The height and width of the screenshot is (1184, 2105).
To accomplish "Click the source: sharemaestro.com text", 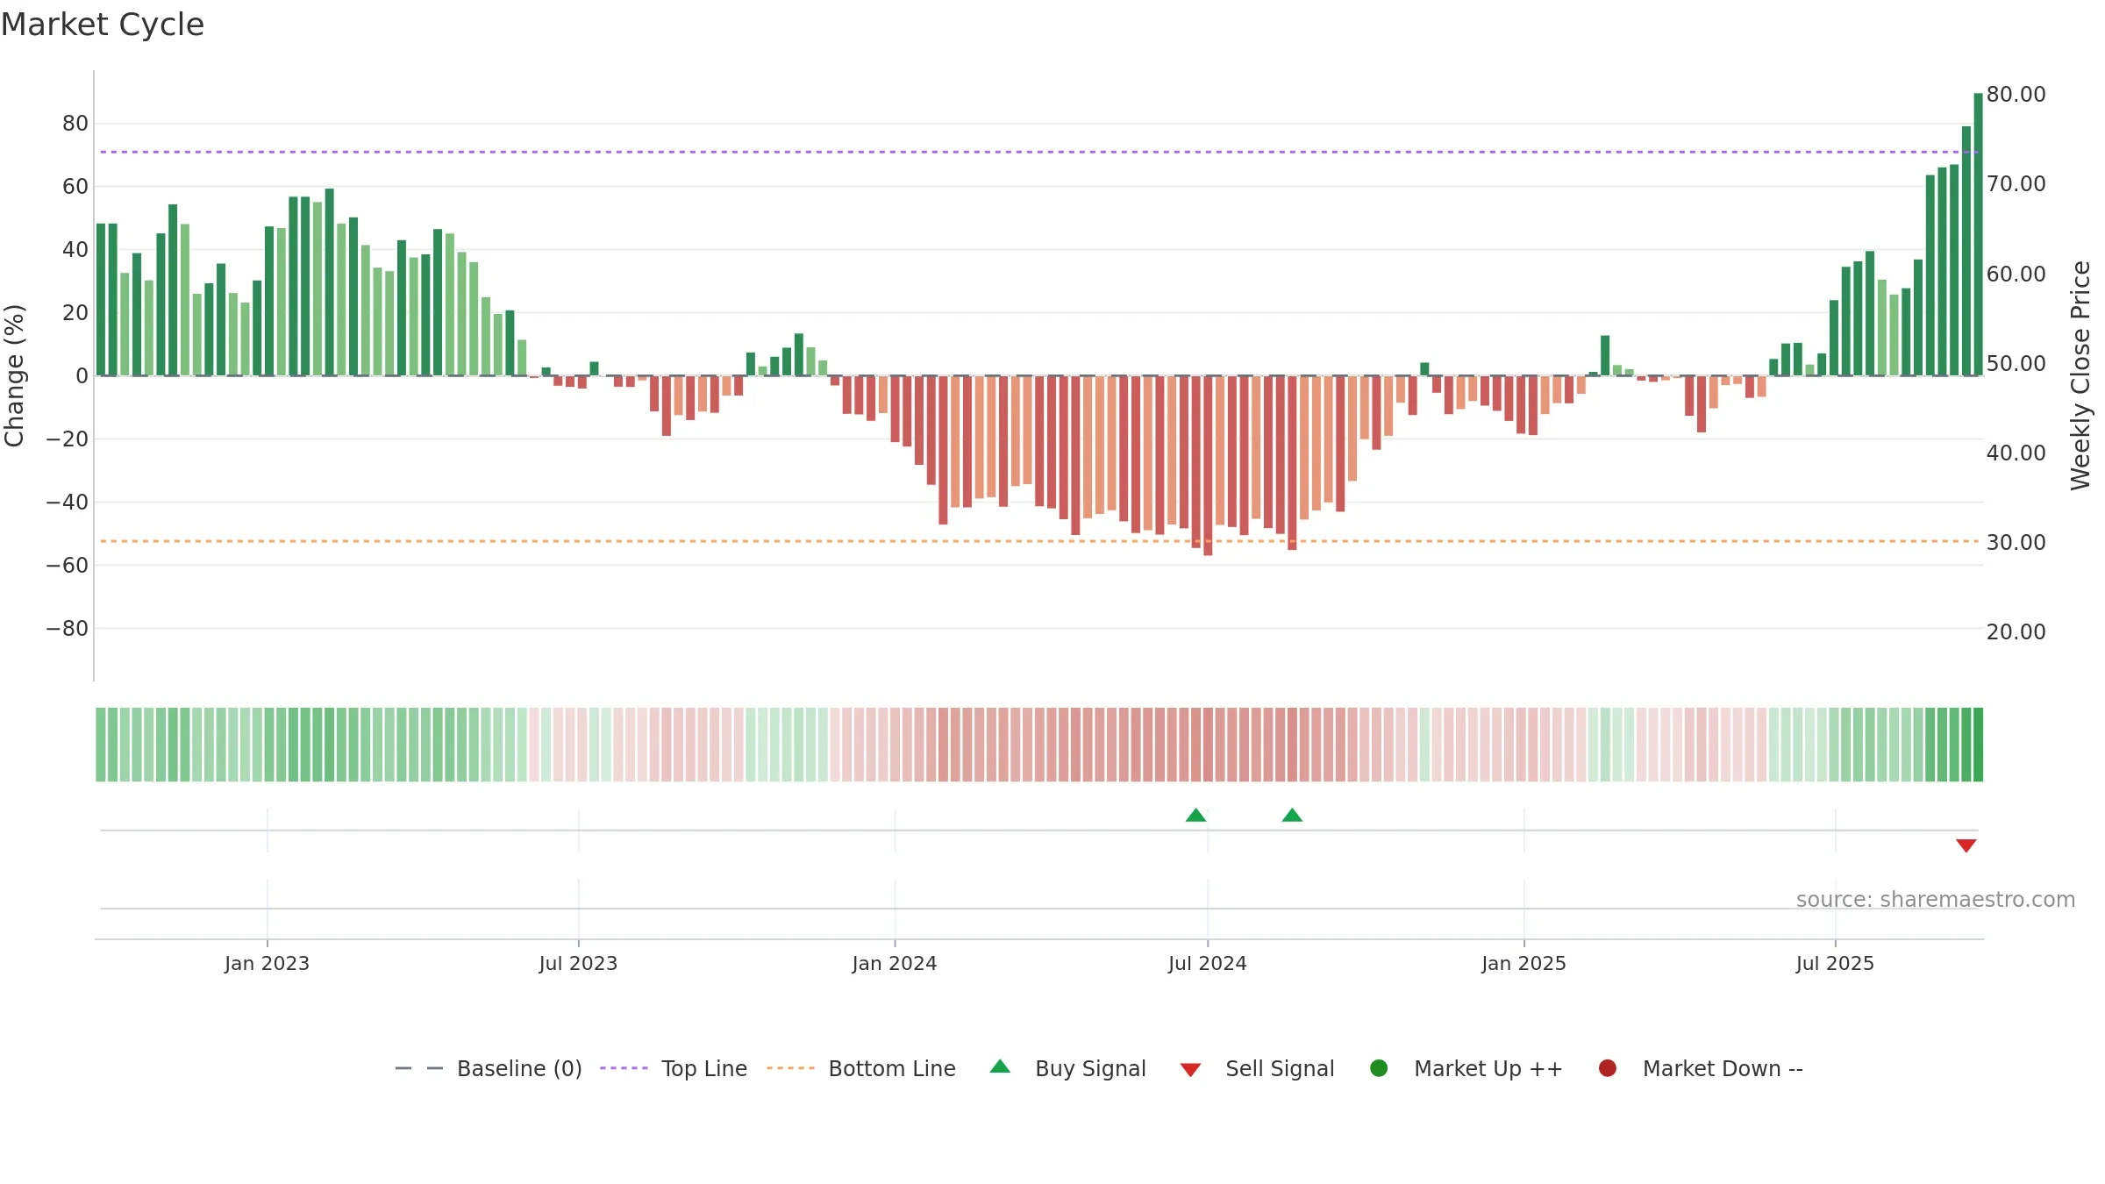I will click(1936, 900).
